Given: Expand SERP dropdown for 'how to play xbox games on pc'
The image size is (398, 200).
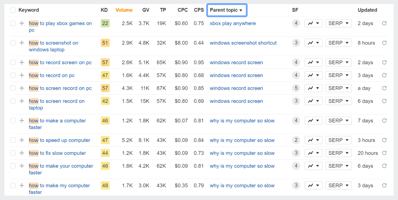Looking at the screenshot, I should point(338,23).
